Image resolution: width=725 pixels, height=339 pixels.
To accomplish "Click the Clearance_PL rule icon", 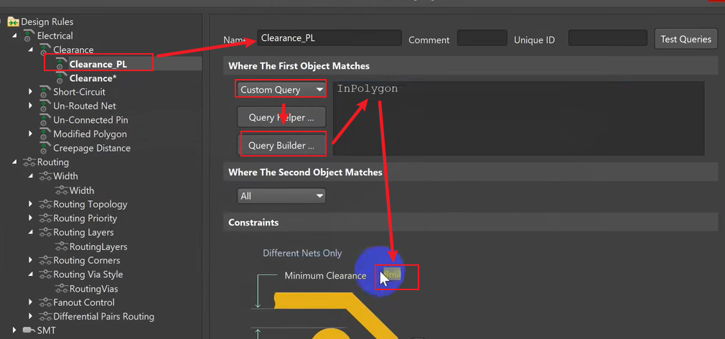I will click(61, 65).
